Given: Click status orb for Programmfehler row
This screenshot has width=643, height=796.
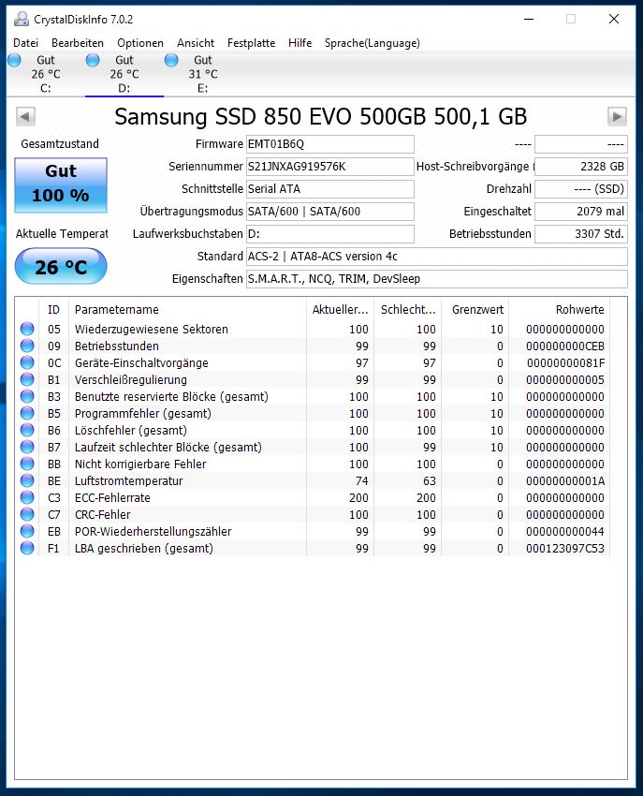Looking at the screenshot, I should 27,413.
